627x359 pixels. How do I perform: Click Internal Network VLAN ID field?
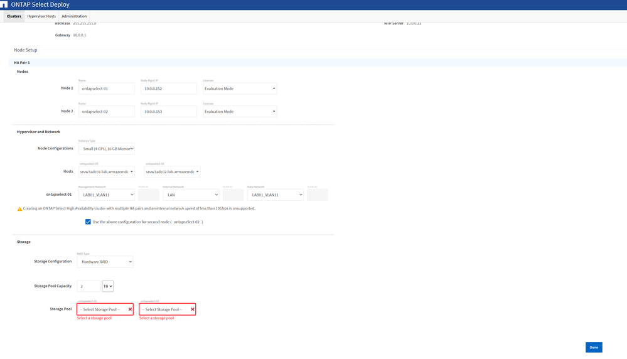point(233,195)
